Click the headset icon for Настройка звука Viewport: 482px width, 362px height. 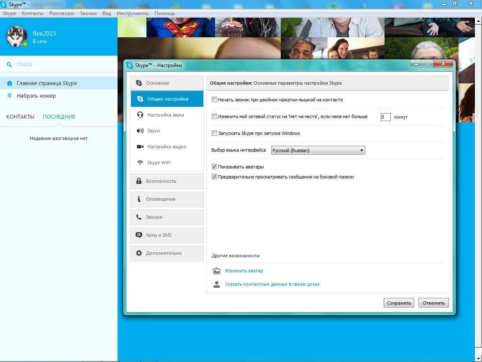coord(140,115)
